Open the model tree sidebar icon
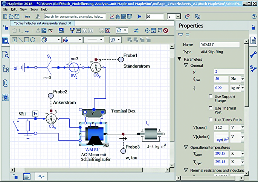 5,69
